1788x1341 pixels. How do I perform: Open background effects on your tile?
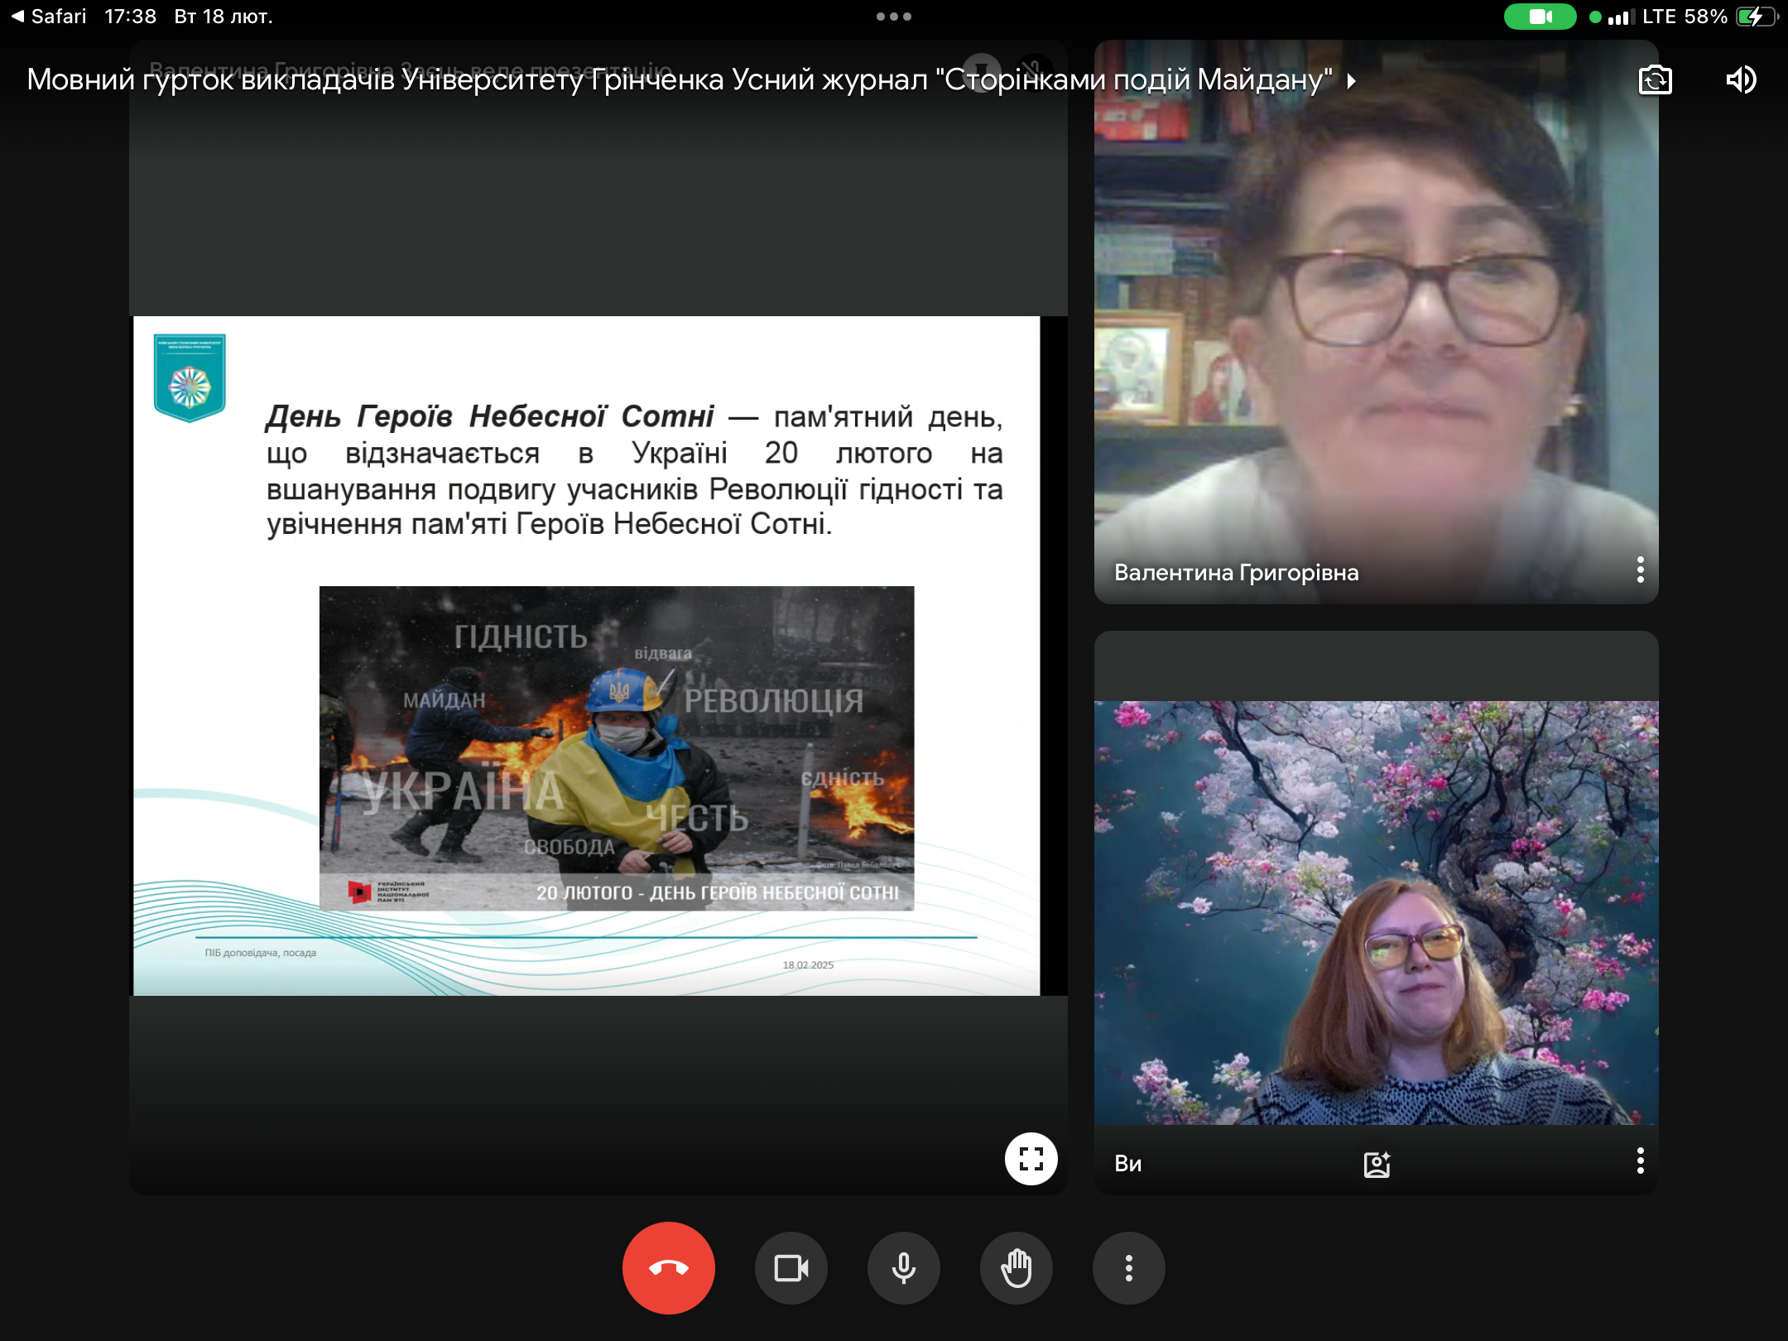[1377, 1164]
